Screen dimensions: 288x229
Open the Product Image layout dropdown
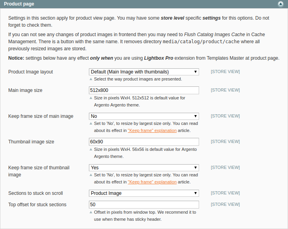coord(144,72)
